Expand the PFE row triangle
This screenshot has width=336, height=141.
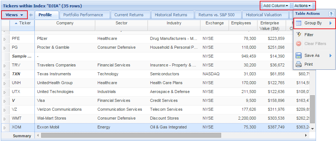tap(5, 39)
